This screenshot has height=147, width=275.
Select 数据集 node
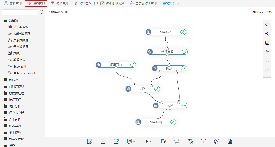pyautogui.click(x=15, y=53)
